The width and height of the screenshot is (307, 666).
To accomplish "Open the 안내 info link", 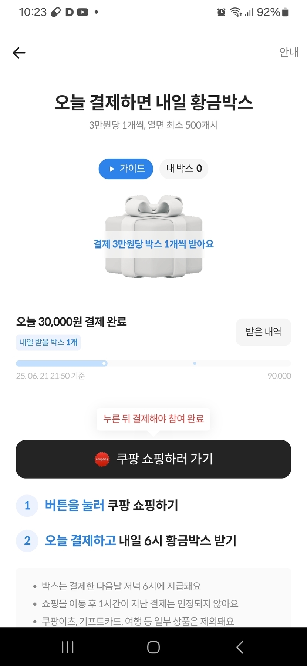I will (289, 52).
